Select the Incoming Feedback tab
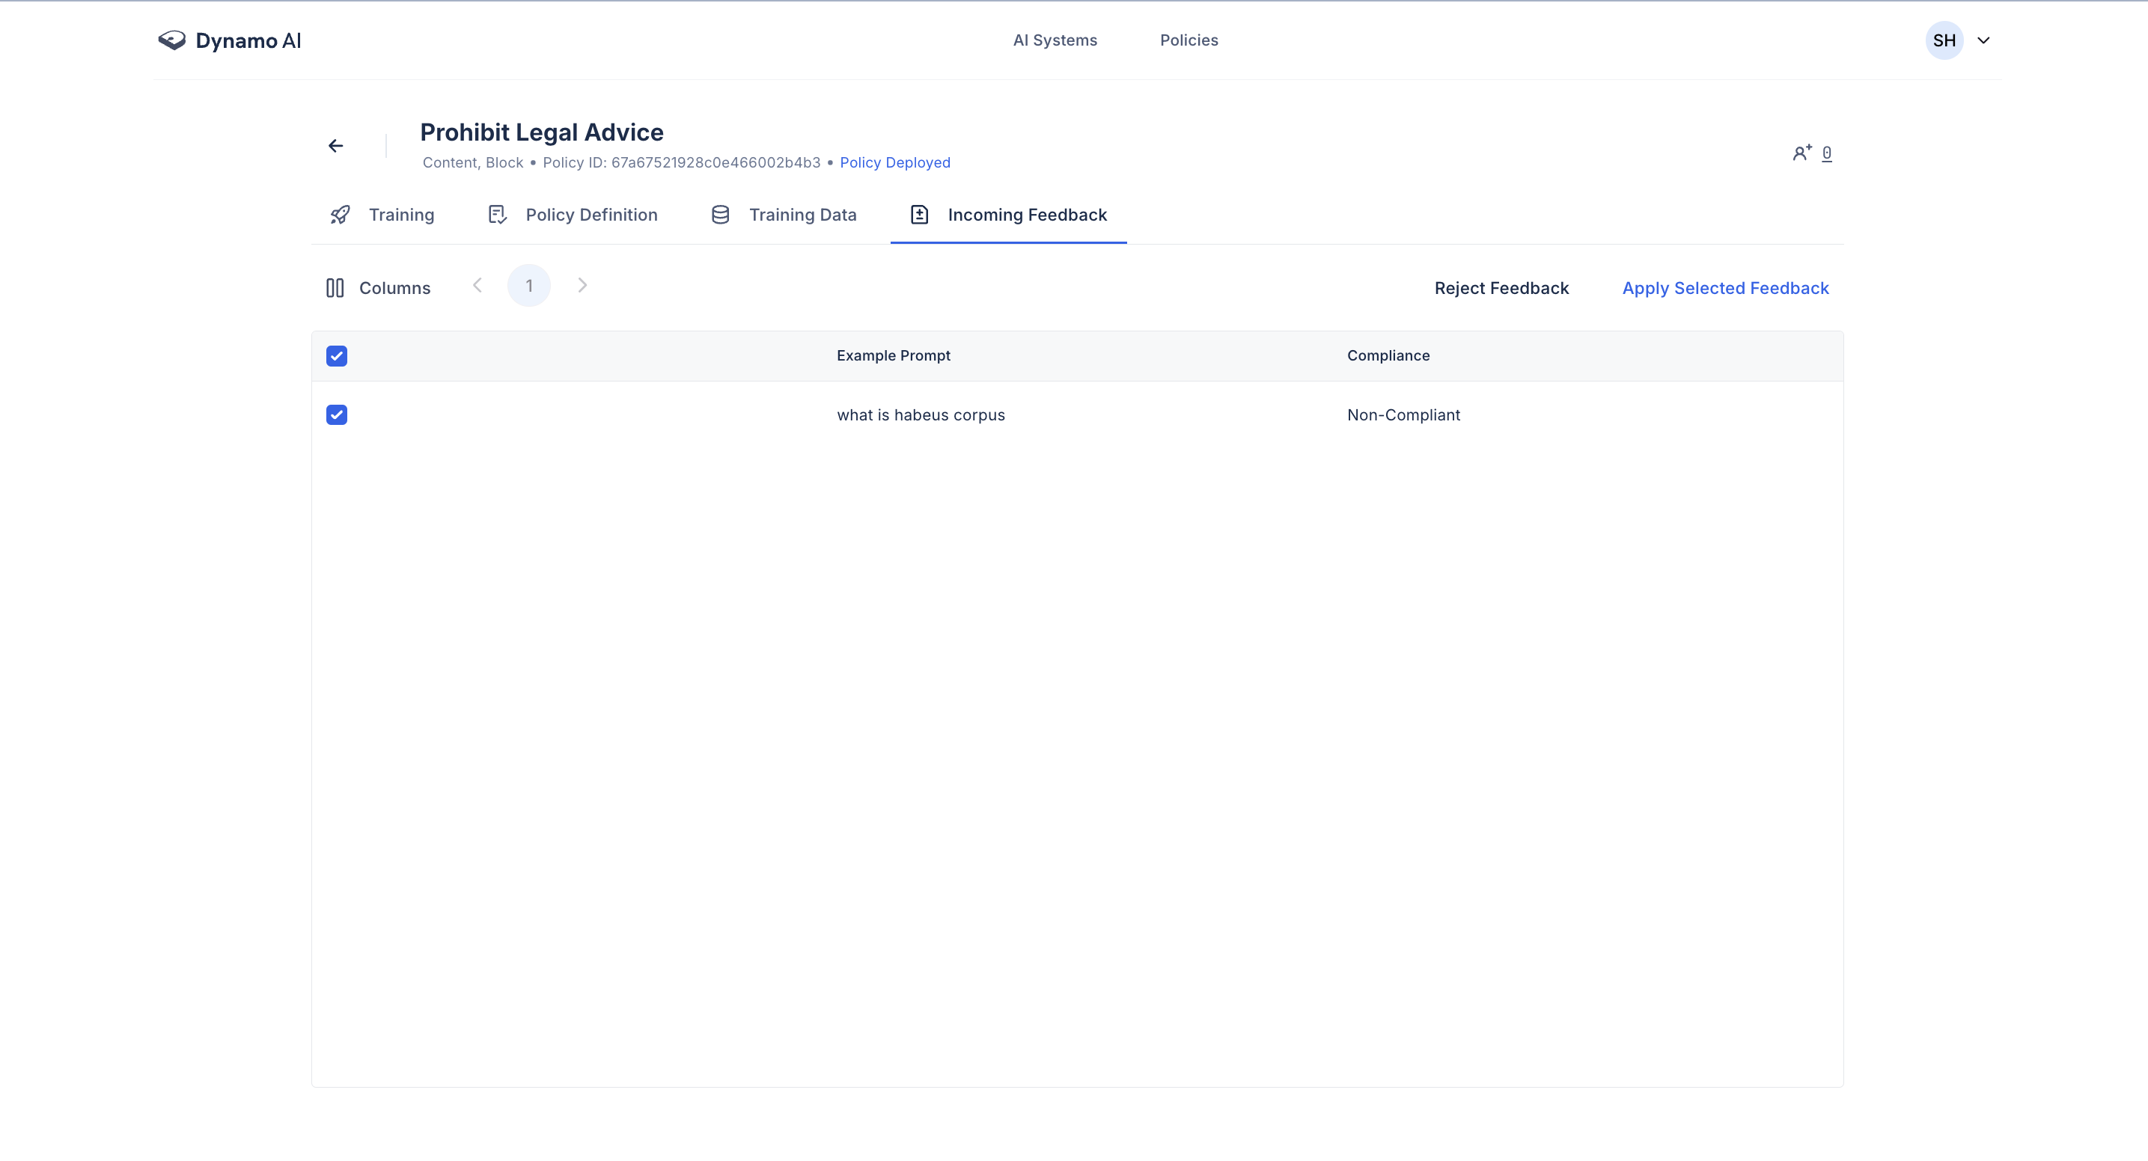 1008,215
